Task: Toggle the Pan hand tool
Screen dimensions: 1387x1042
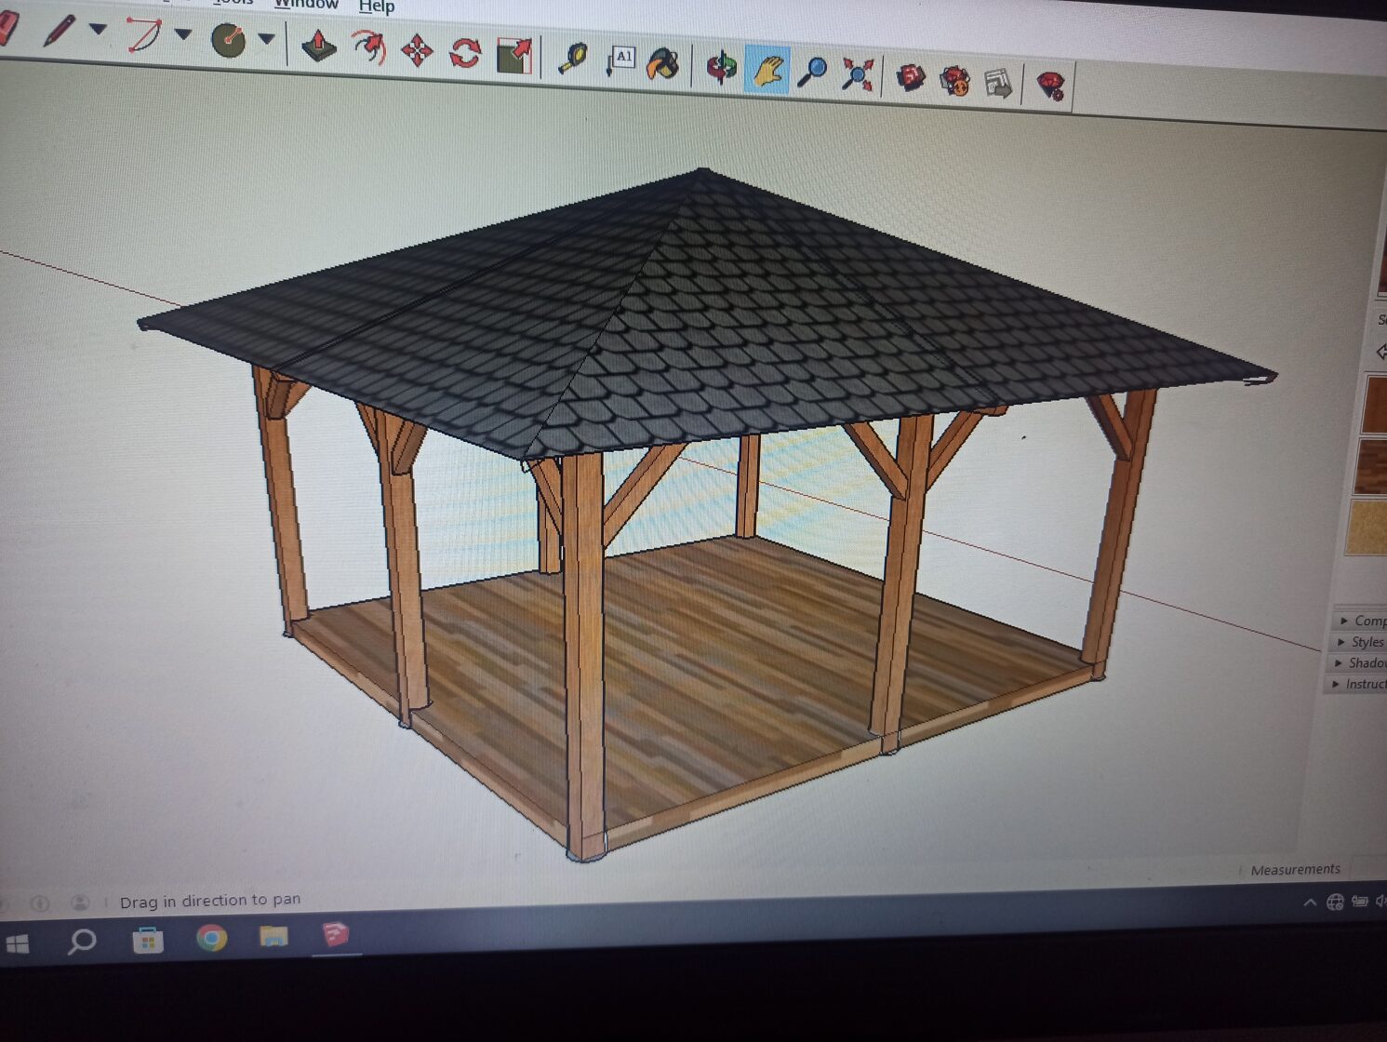Action: (x=768, y=70)
